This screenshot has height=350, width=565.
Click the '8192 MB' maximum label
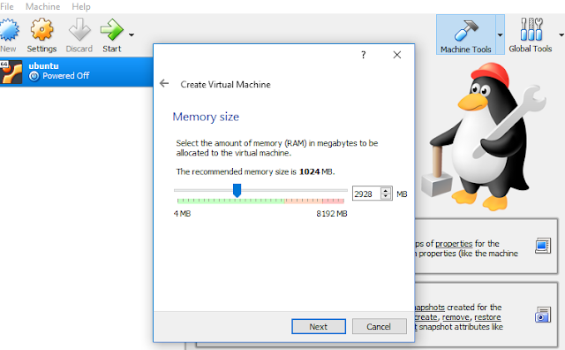332,214
